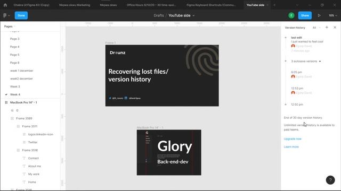Select the 'last edit' version entry
Screen dimensions: 341x191
296,38
